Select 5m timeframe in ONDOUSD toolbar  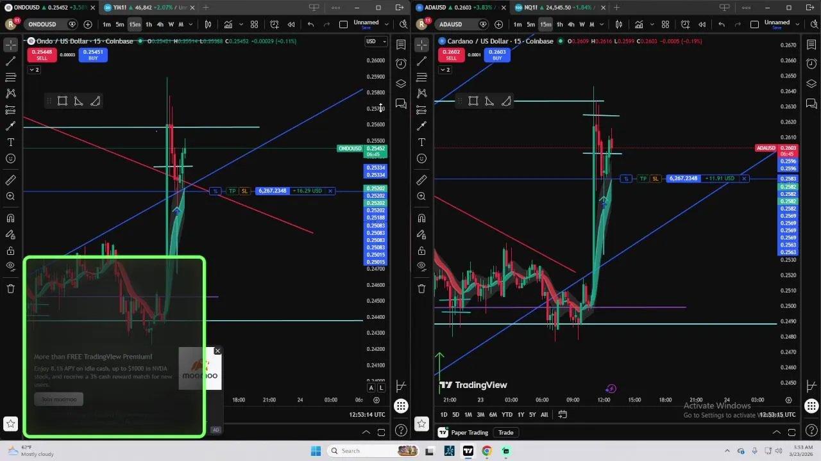pos(120,24)
